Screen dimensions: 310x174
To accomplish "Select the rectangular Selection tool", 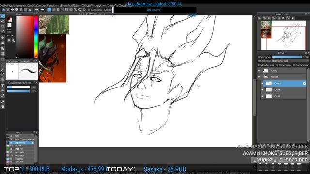I will (3, 59).
